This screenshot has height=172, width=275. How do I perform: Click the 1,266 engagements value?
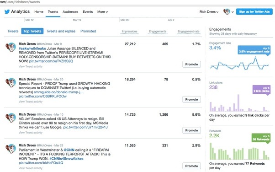164,114
